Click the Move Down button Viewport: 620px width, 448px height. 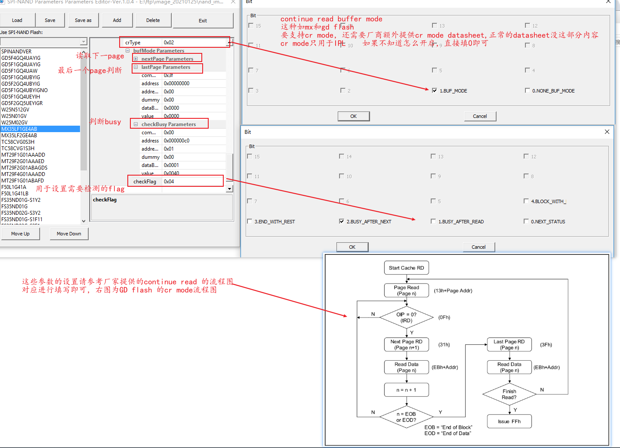(x=69, y=234)
